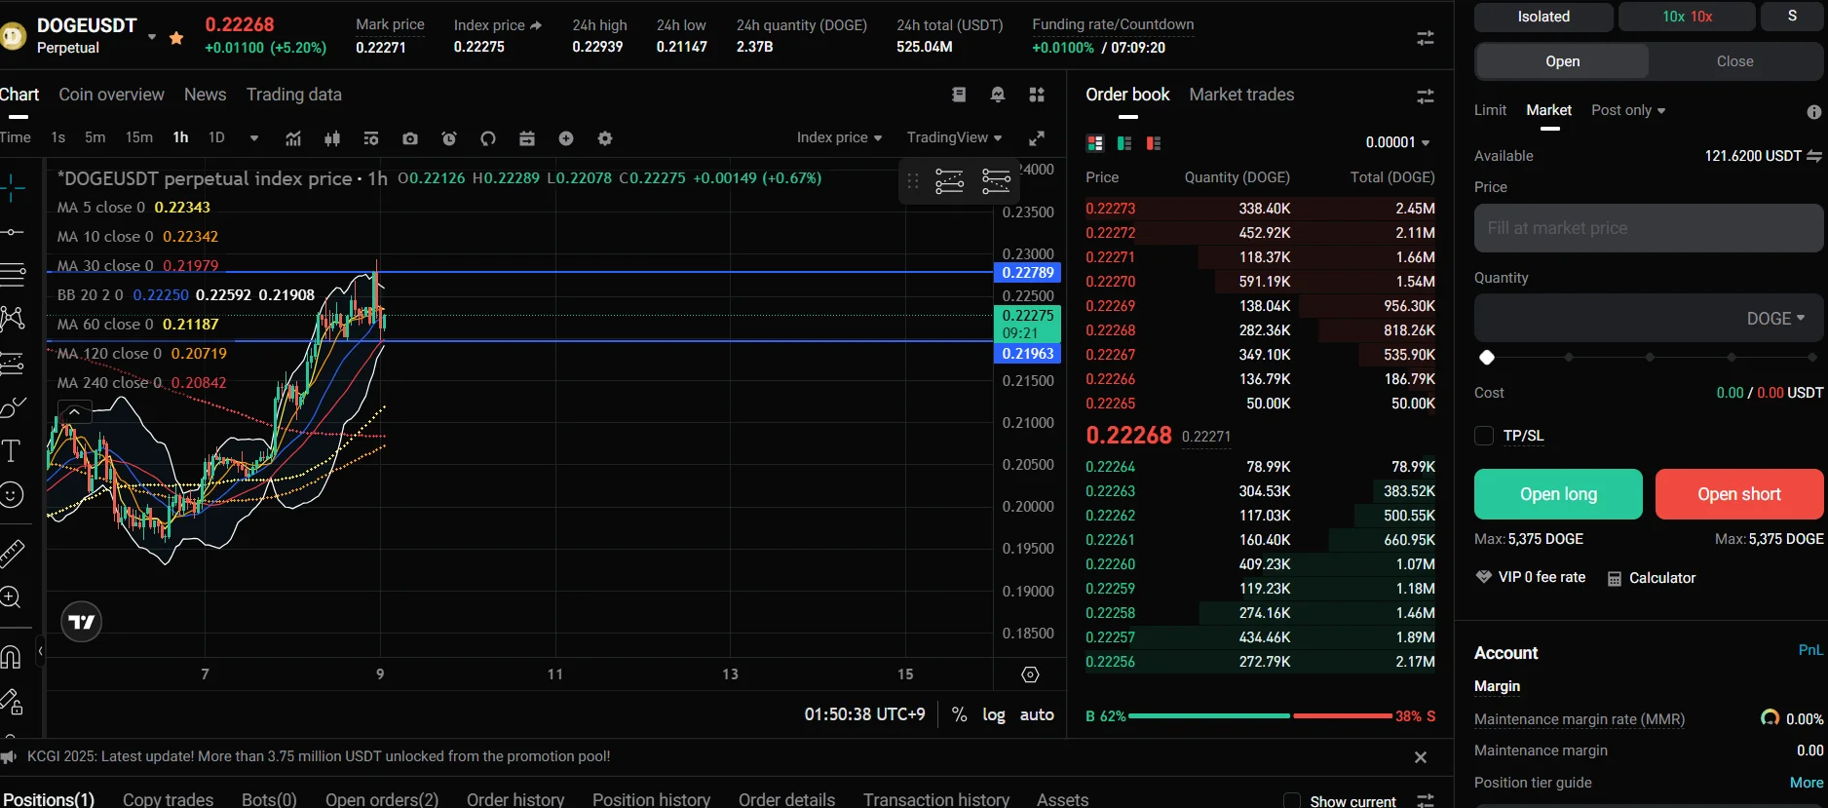1828x808 pixels.
Task: Switch to Trading data tab
Action: point(293,95)
